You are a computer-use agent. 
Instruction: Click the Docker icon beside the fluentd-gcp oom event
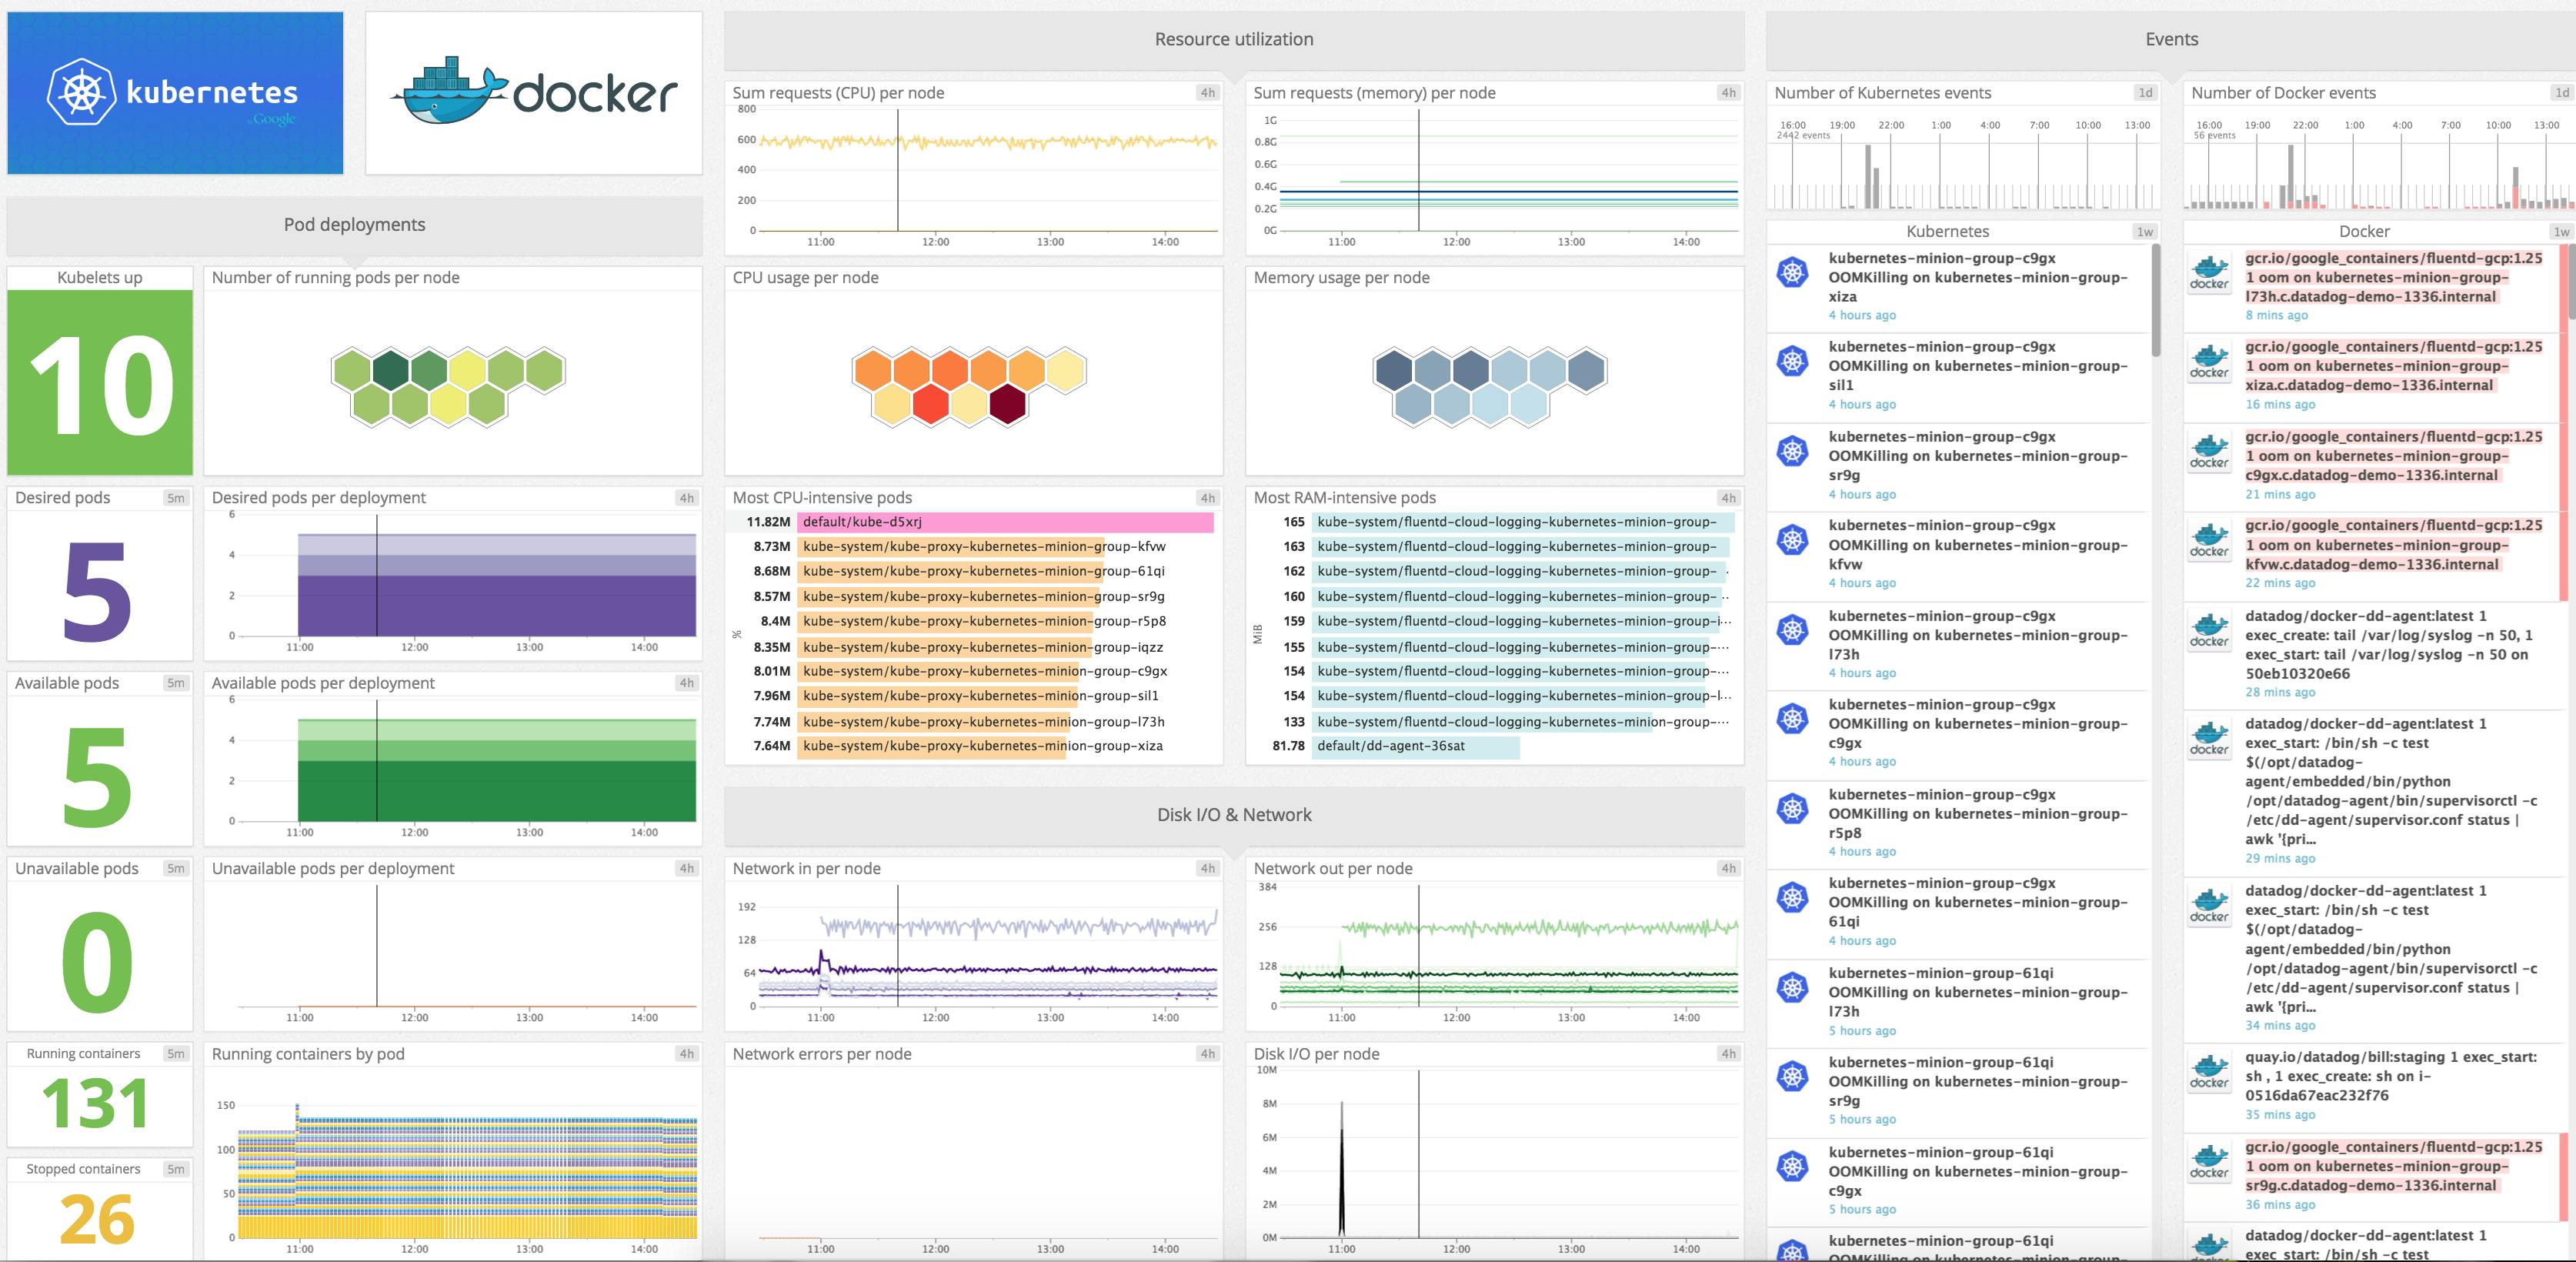(x=2209, y=271)
